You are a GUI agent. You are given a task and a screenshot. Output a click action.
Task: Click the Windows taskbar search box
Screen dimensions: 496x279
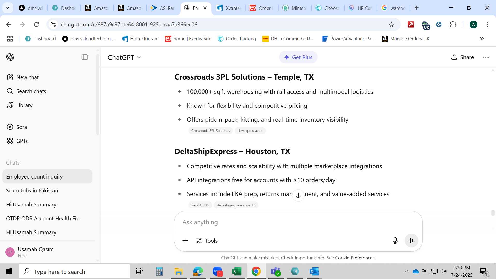click(x=74, y=272)
